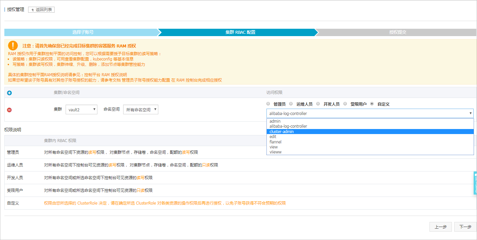Click the 返回列表 back to list button

(x=41, y=10)
